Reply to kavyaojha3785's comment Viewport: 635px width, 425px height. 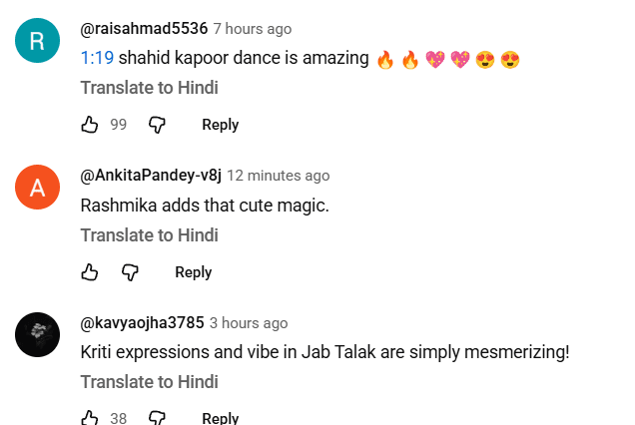(220, 418)
